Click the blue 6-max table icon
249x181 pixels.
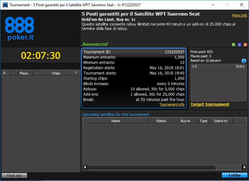pos(239,45)
